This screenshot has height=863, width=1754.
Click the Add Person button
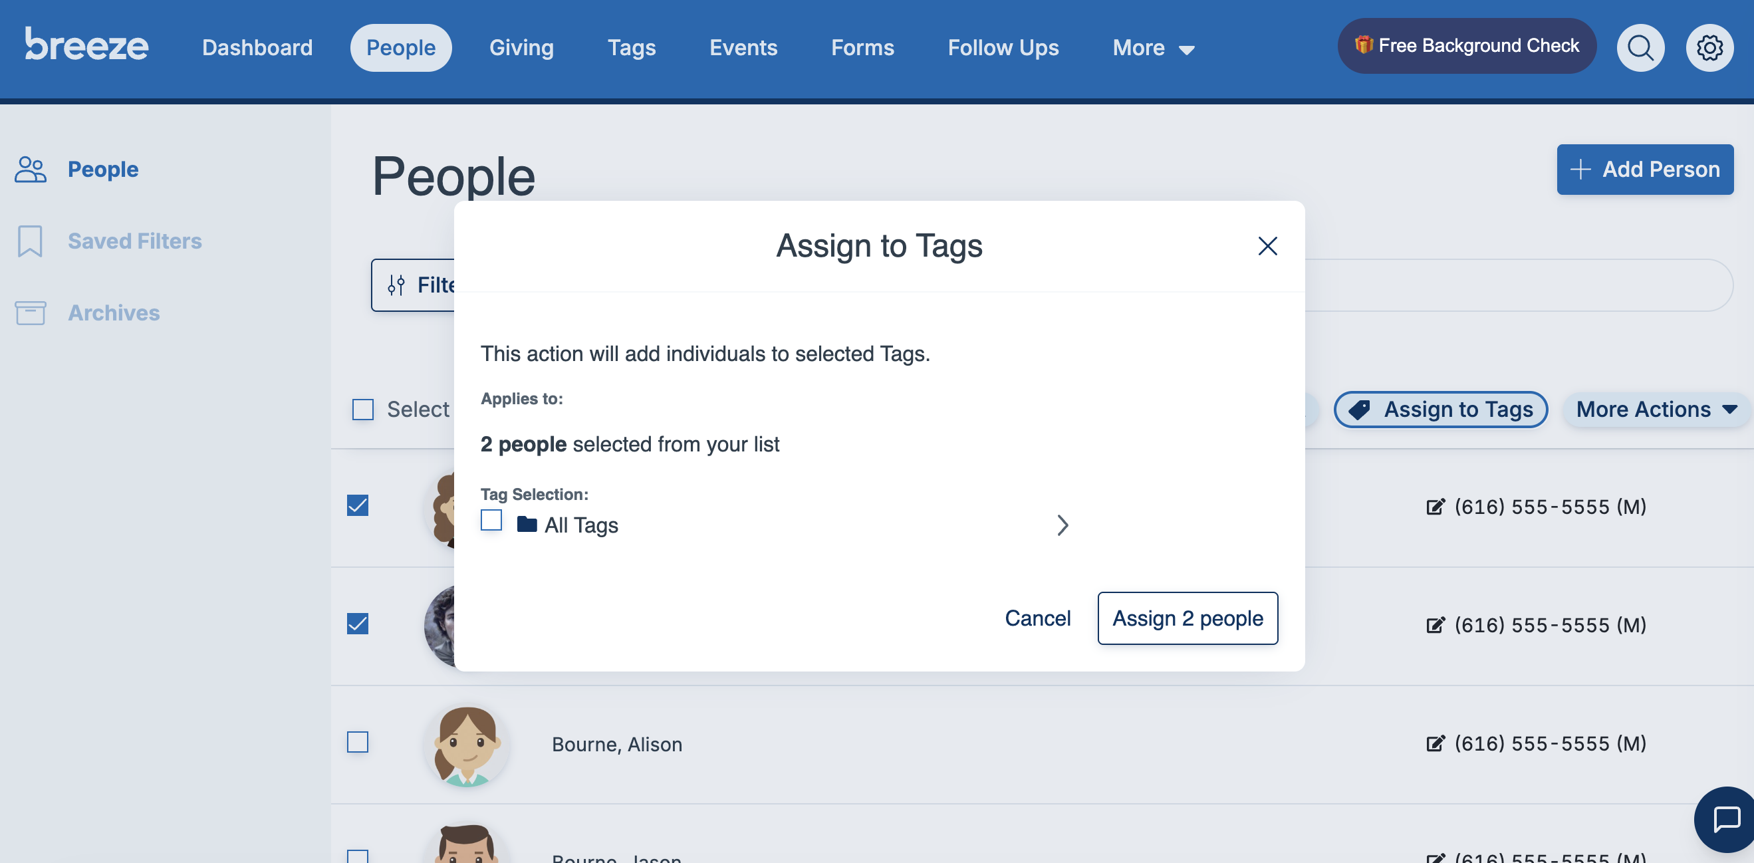(x=1645, y=170)
